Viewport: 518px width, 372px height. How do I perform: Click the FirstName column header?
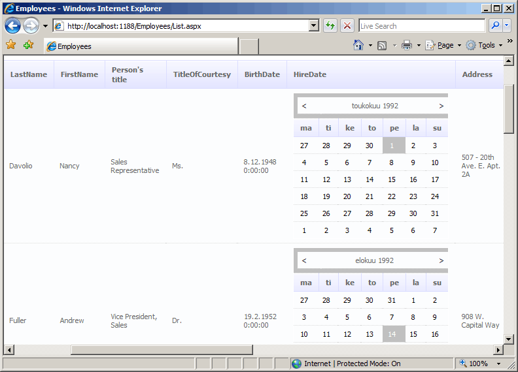(x=79, y=74)
